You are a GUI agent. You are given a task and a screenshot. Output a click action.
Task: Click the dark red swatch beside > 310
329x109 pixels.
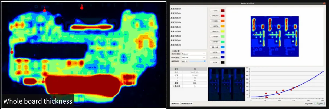coord(222,11)
